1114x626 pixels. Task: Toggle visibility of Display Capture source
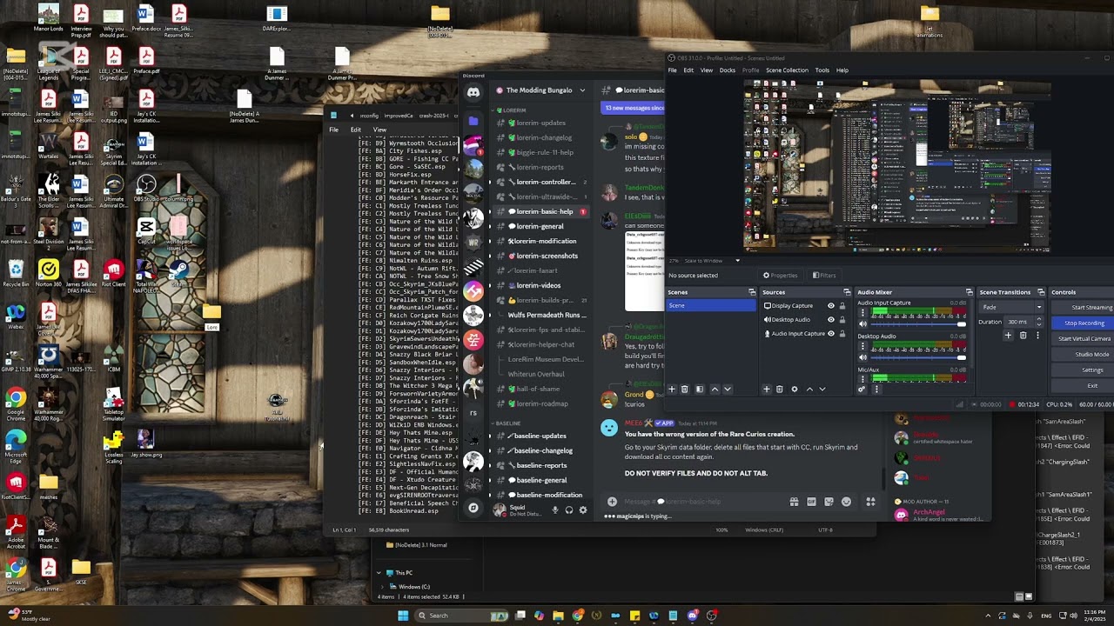[831, 306]
